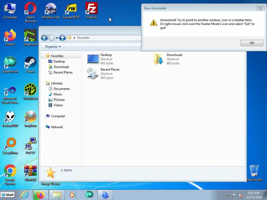
Task: Click the Supermium taskbar icon
Action: click(89, 195)
